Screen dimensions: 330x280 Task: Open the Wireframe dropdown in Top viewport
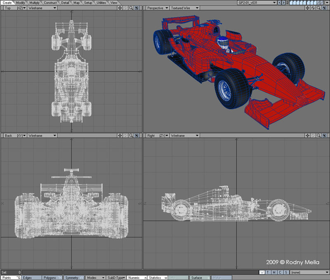coord(42,8)
